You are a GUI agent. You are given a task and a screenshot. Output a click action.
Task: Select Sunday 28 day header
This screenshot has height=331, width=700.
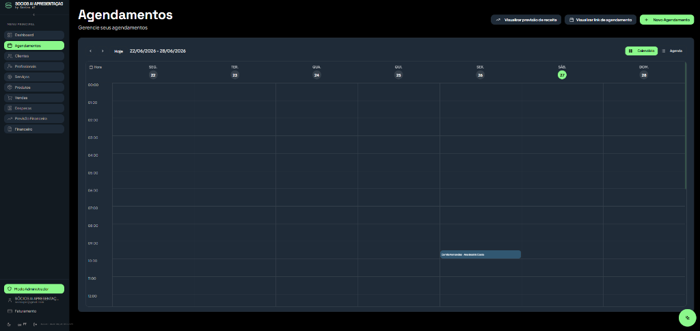[644, 72]
